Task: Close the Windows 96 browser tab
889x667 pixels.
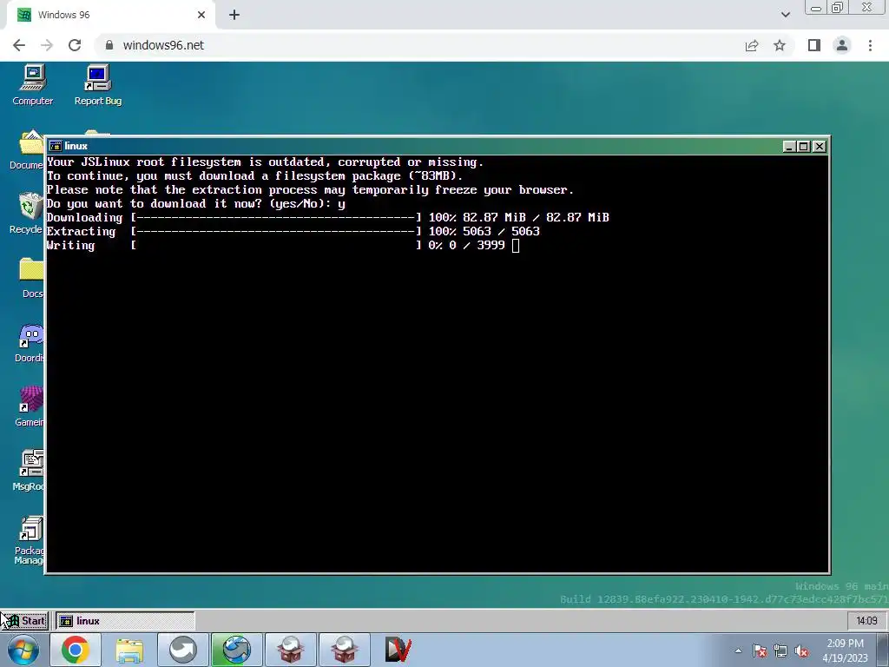Action: click(201, 15)
